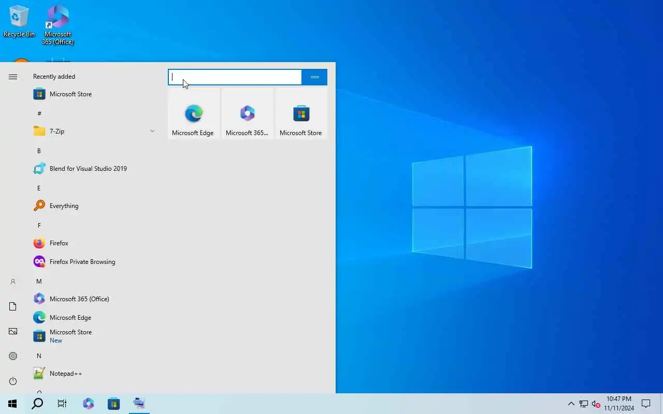663x414 pixels.
Task: Launch Notepad++ from the app list
Action: (x=94, y=374)
